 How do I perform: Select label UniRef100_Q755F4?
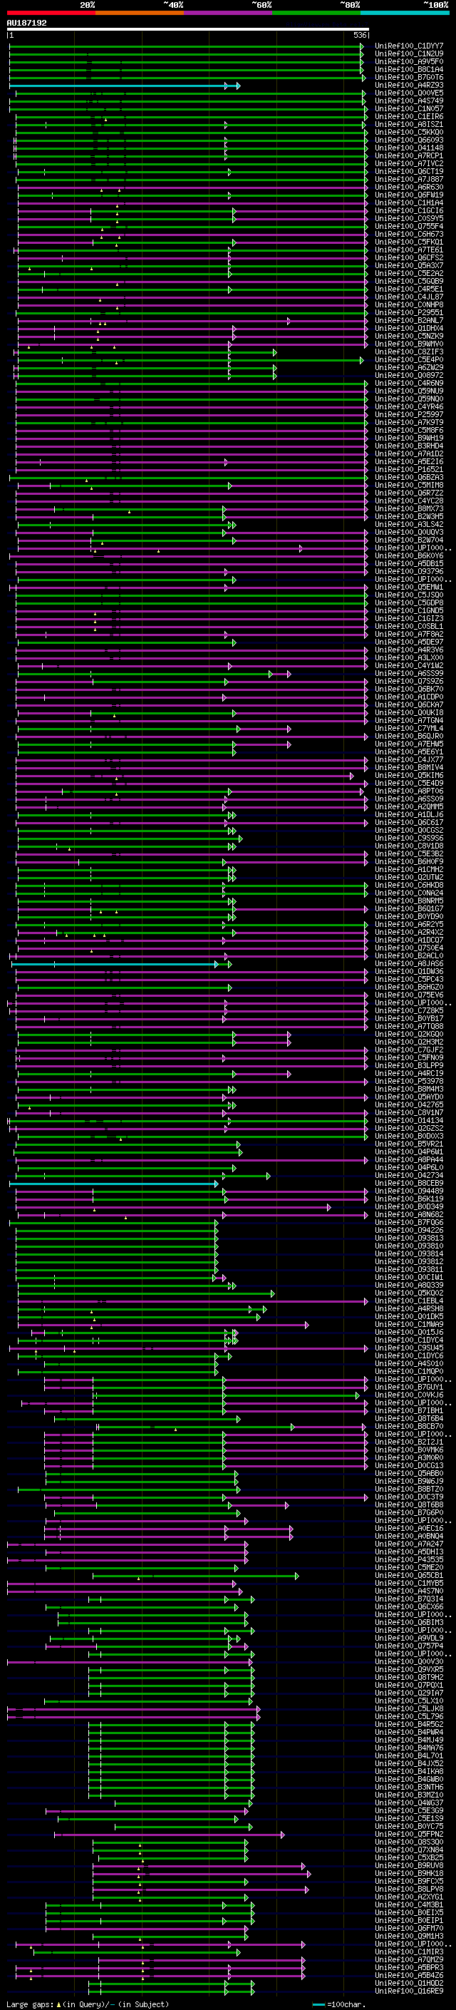[408, 226]
